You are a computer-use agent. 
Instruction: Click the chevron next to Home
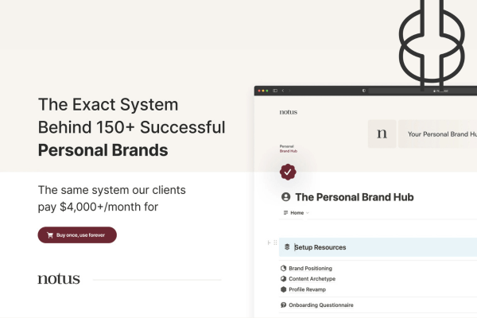click(307, 213)
